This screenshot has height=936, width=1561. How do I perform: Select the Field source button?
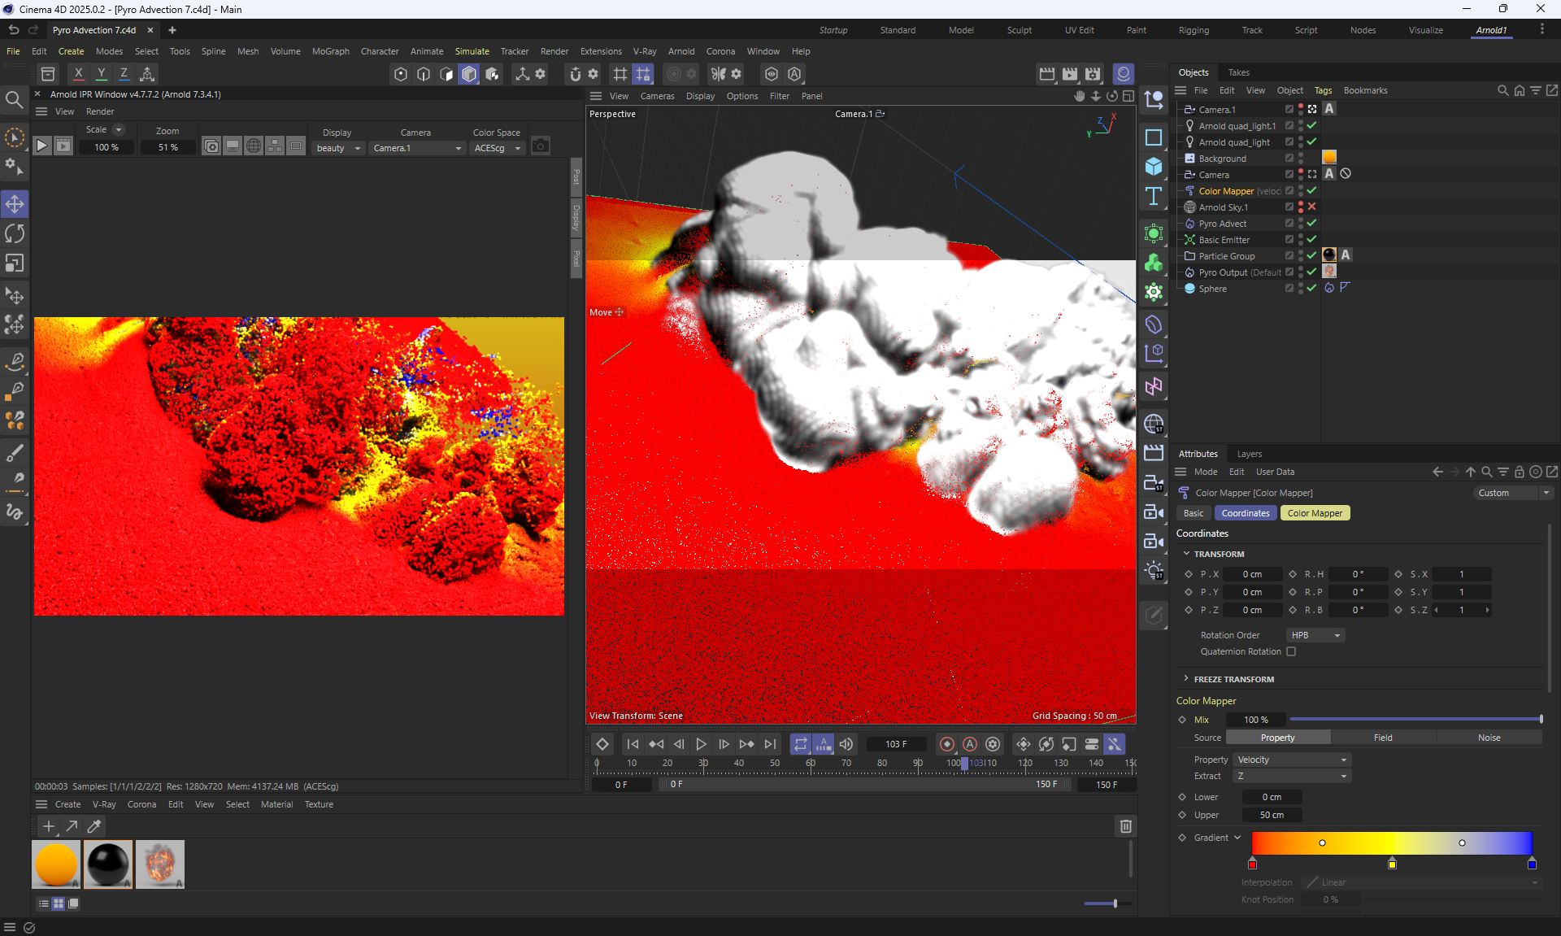(x=1383, y=738)
